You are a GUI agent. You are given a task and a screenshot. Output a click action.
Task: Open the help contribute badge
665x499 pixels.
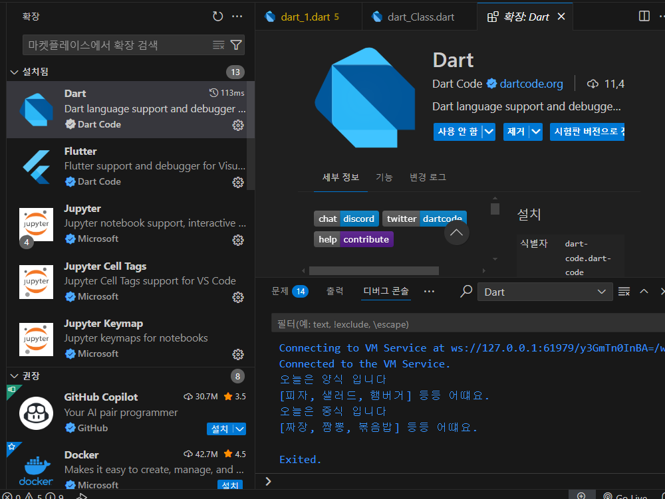pos(354,239)
